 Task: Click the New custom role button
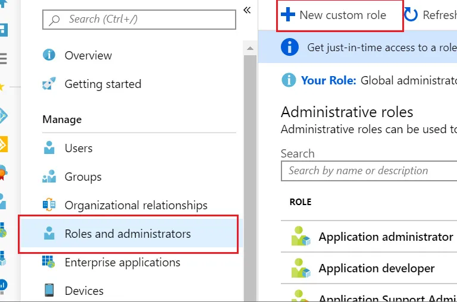pos(340,15)
